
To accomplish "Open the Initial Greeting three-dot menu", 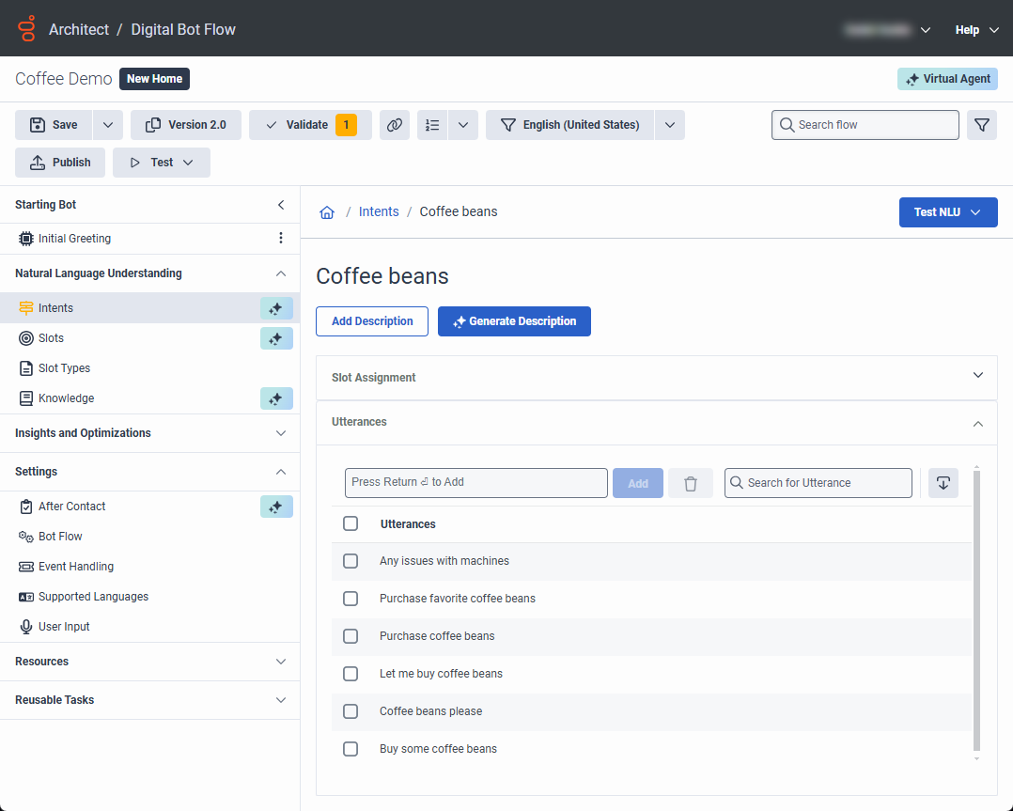I will coord(280,238).
